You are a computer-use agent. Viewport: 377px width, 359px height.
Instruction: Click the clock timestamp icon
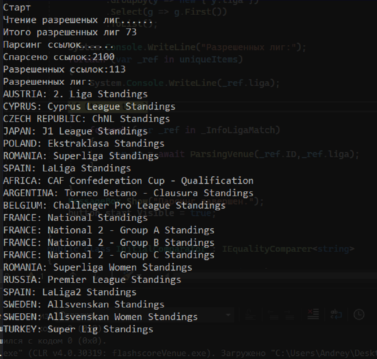click(359, 314)
